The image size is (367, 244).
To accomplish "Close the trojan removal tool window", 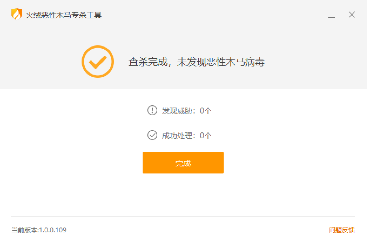I will (x=352, y=15).
